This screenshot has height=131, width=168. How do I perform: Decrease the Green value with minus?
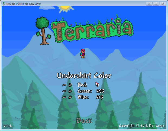(64, 91)
